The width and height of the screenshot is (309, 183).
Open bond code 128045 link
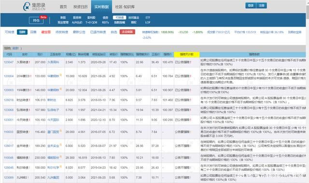9,168
